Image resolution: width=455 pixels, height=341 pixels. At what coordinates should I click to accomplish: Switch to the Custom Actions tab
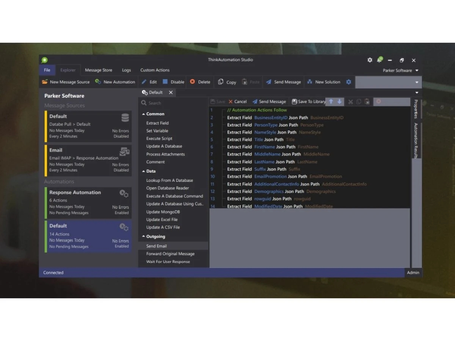(x=155, y=70)
